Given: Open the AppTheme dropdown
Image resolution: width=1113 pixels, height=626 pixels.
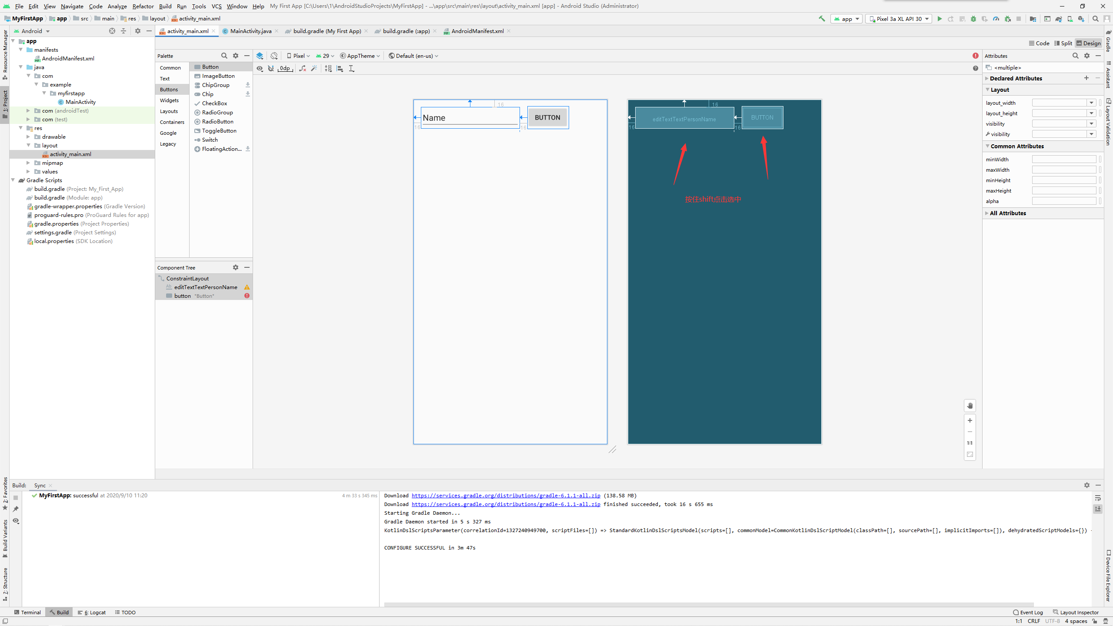Looking at the screenshot, I should (x=360, y=56).
